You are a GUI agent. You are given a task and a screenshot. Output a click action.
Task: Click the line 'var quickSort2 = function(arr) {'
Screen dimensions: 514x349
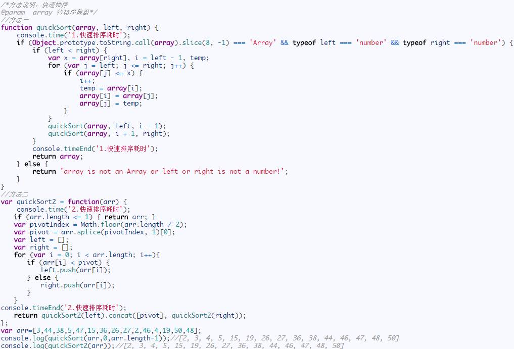(x=64, y=202)
